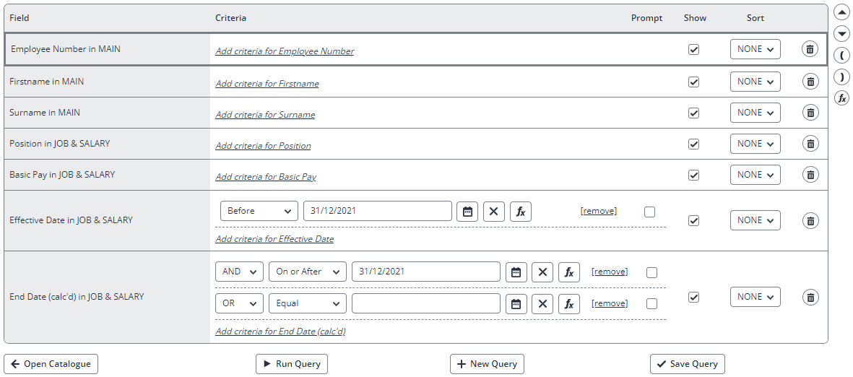Click the Run Query button
This screenshot has width=853, height=377.
click(x=292, y=364)
